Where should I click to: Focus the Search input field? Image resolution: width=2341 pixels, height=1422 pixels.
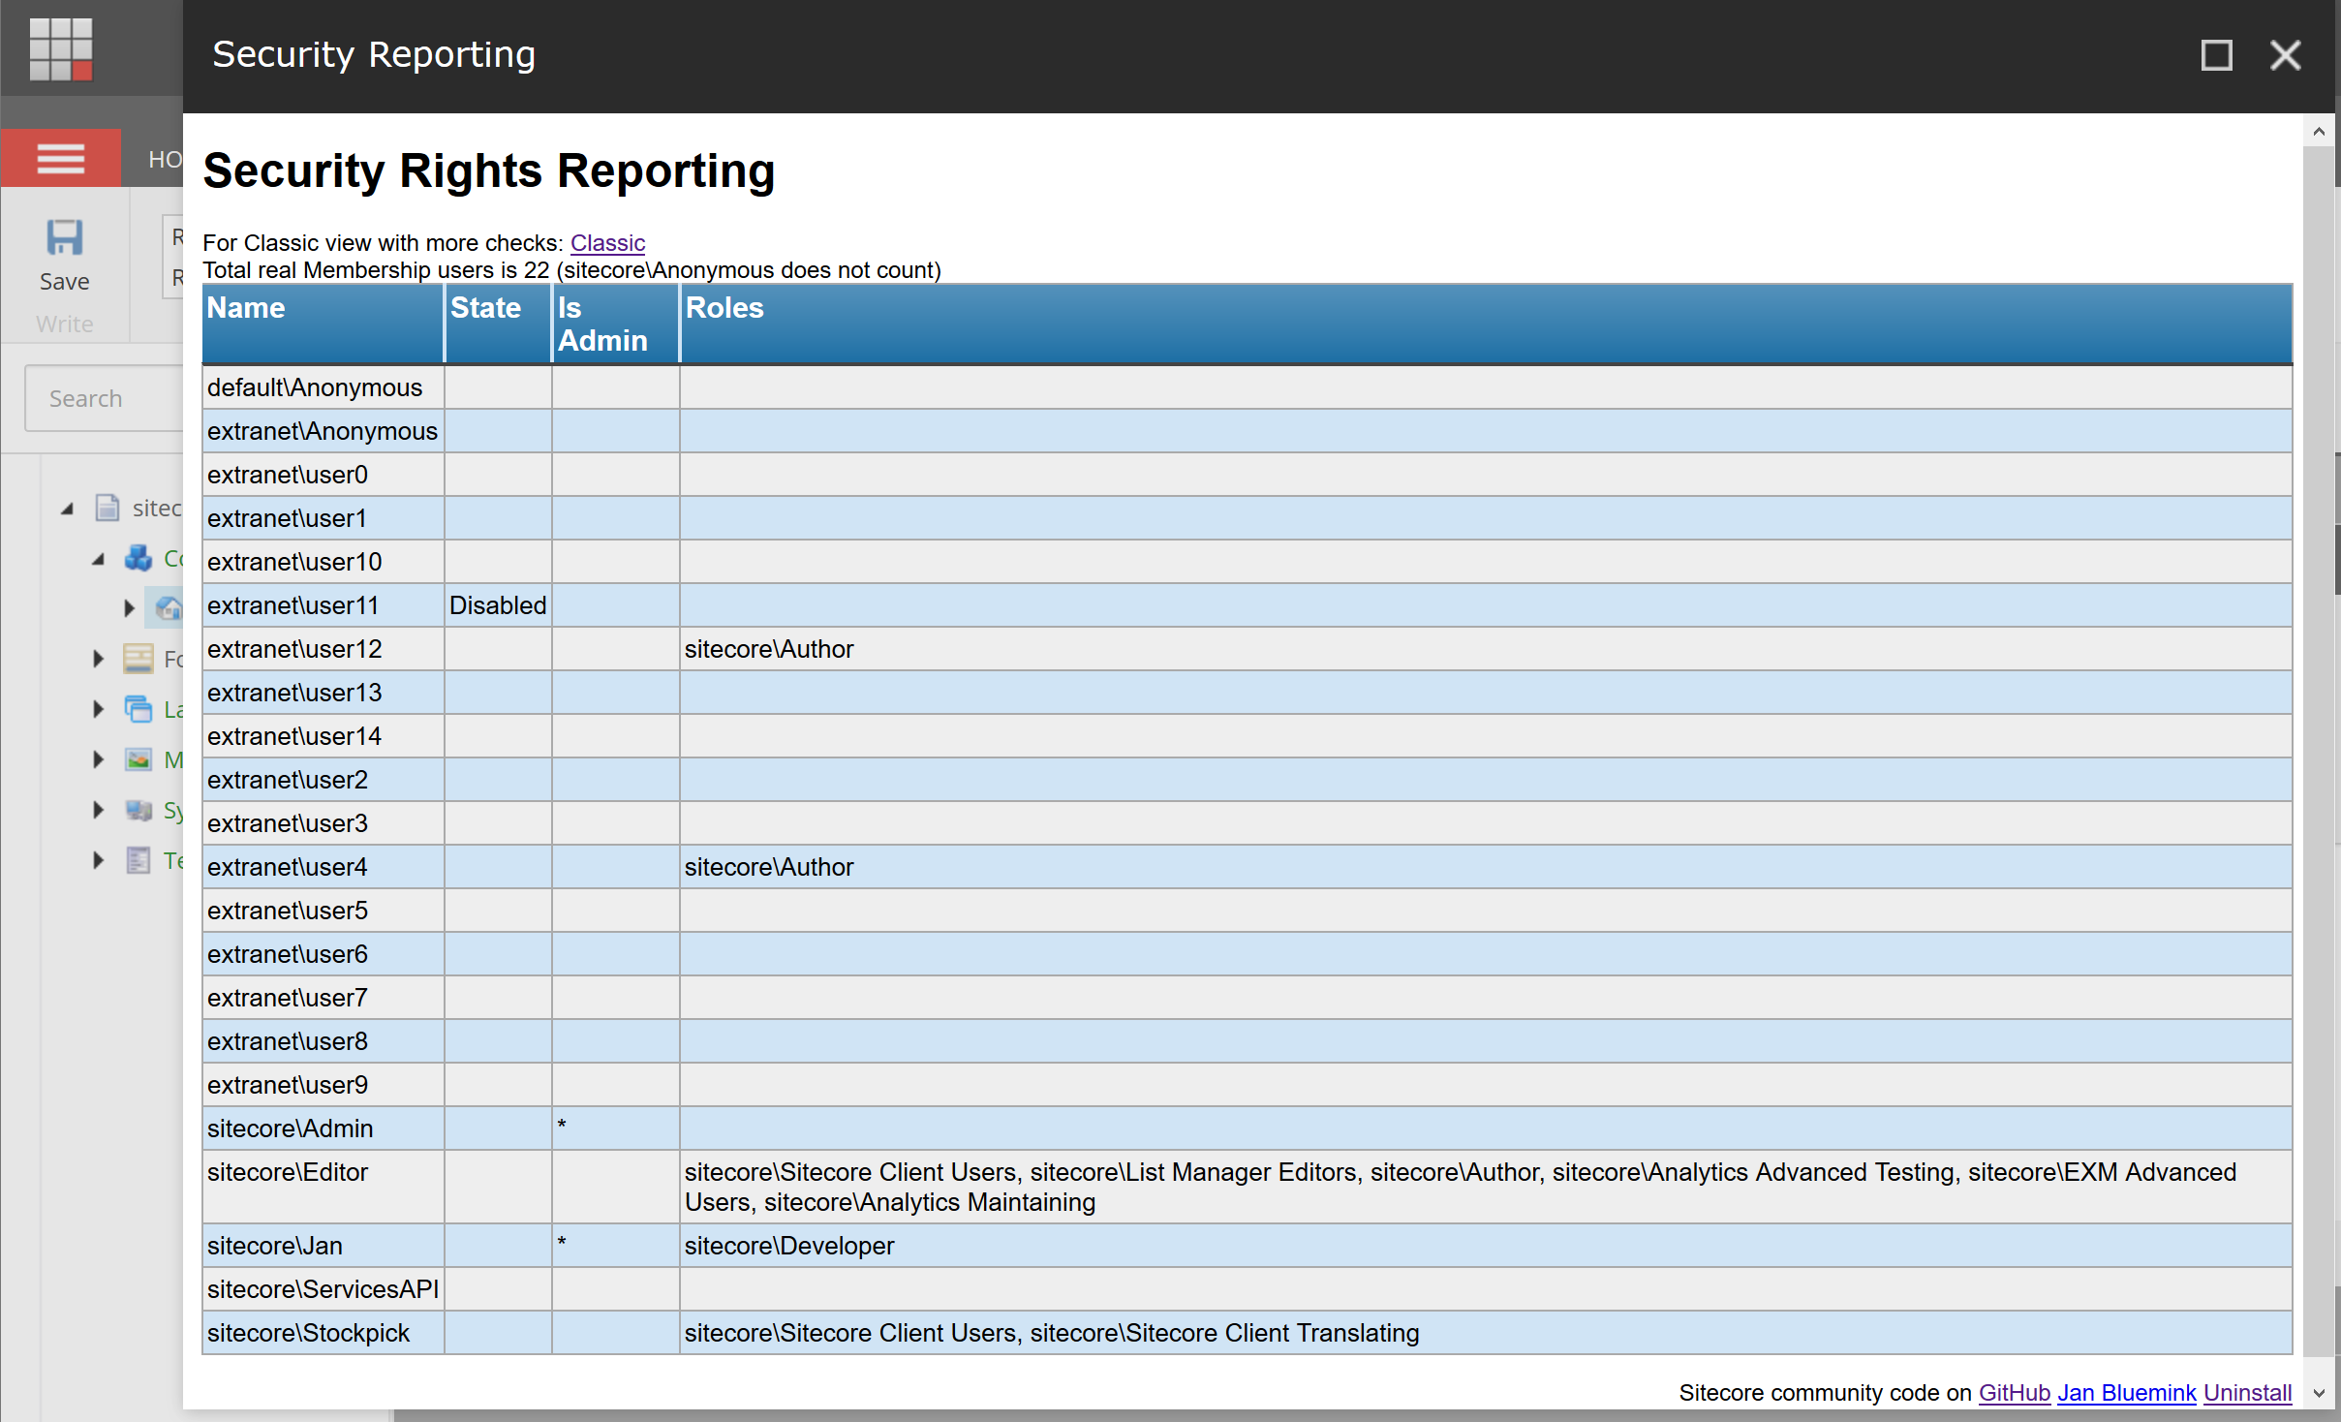click(x=104, y=398)
